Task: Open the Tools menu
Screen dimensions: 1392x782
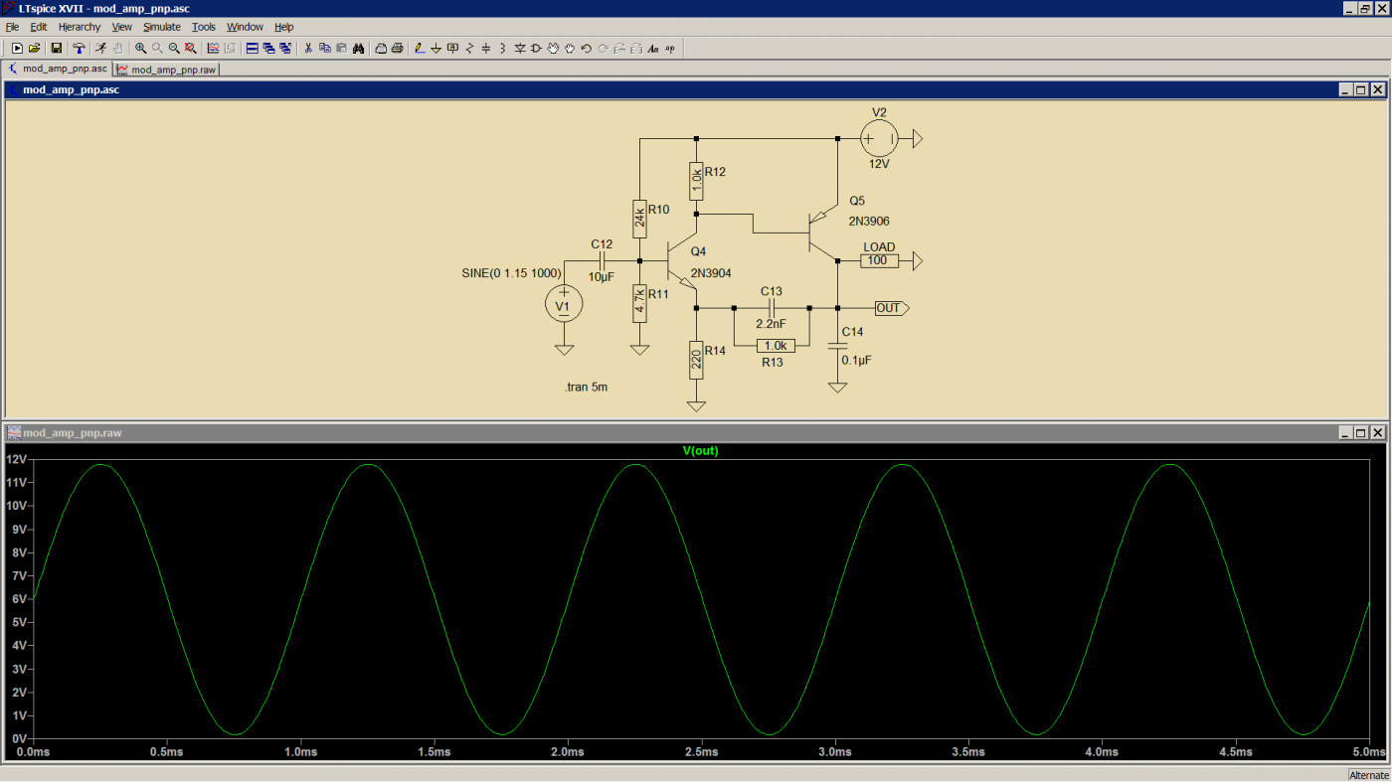Action: pyautogui.click(x=204, y=27)
